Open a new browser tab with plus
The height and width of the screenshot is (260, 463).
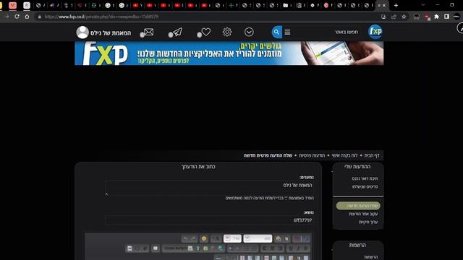click(x=396, y=5)
